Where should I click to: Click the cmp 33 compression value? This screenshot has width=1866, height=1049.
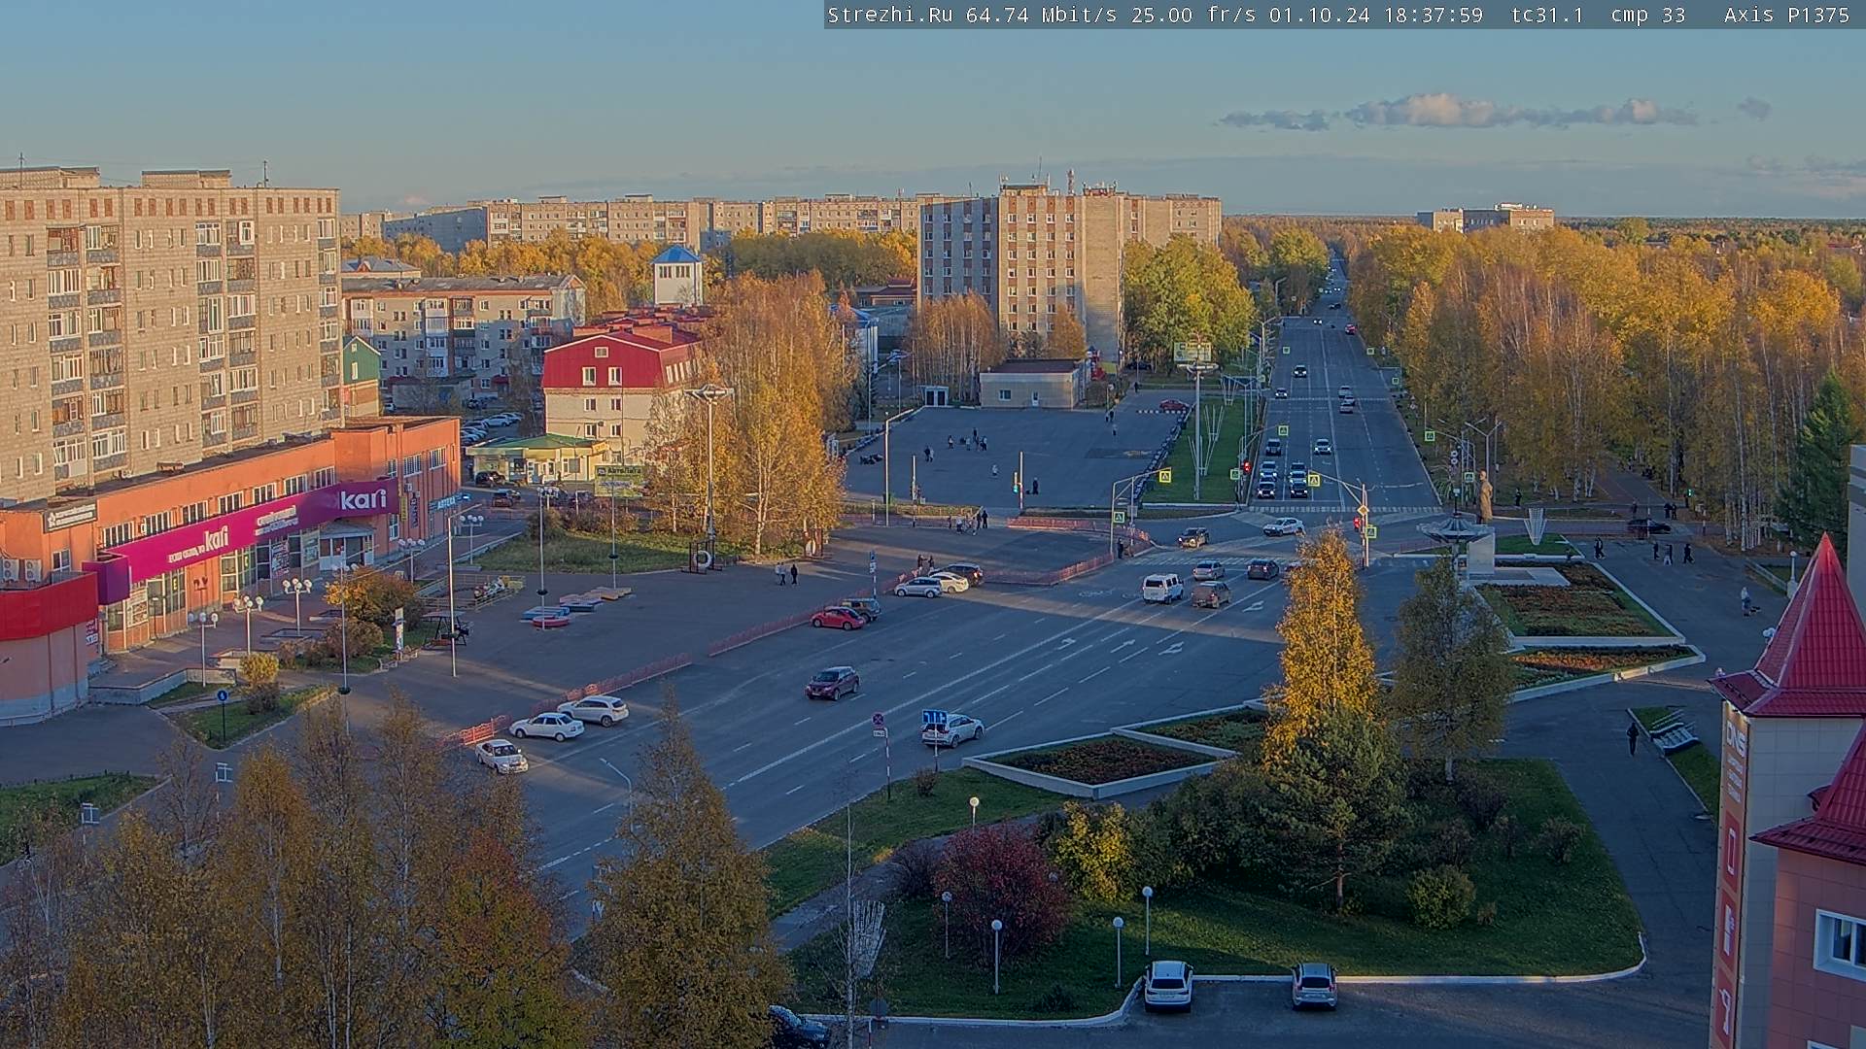click(1648, 15)
